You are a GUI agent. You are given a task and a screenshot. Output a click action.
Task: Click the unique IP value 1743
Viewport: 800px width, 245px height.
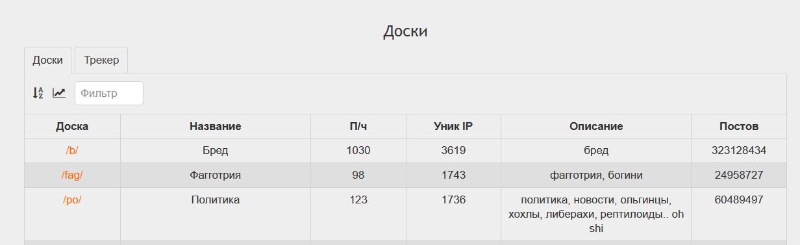click(x=453, y=175)
